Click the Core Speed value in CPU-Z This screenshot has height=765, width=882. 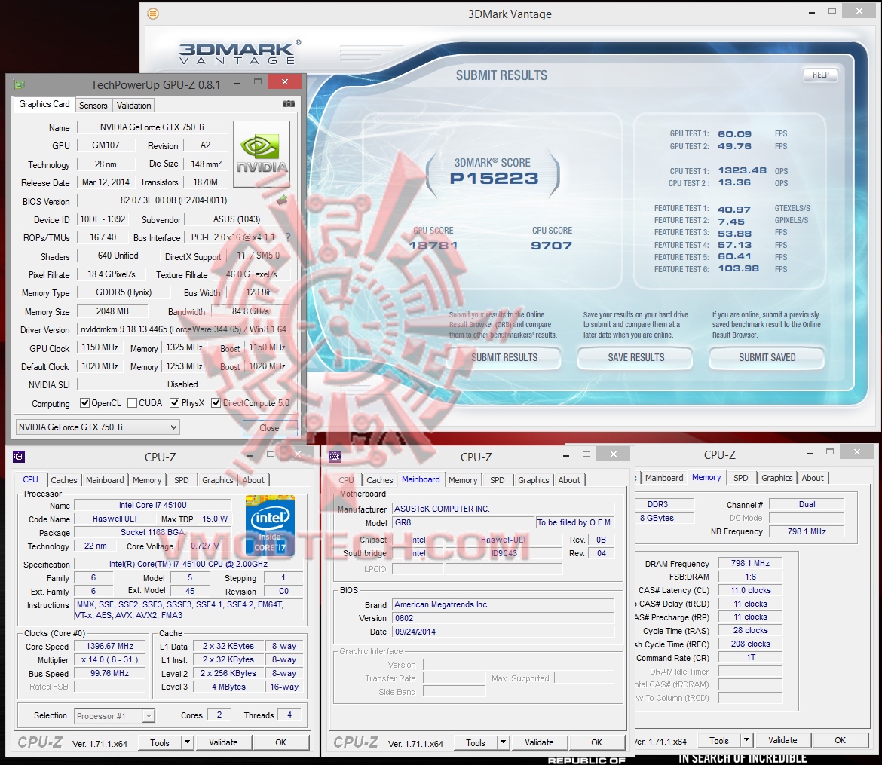110,647
